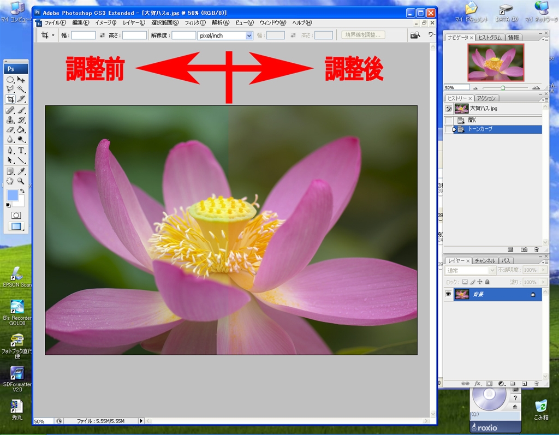
Task: Toggle lock position
Action: point(480,282)
